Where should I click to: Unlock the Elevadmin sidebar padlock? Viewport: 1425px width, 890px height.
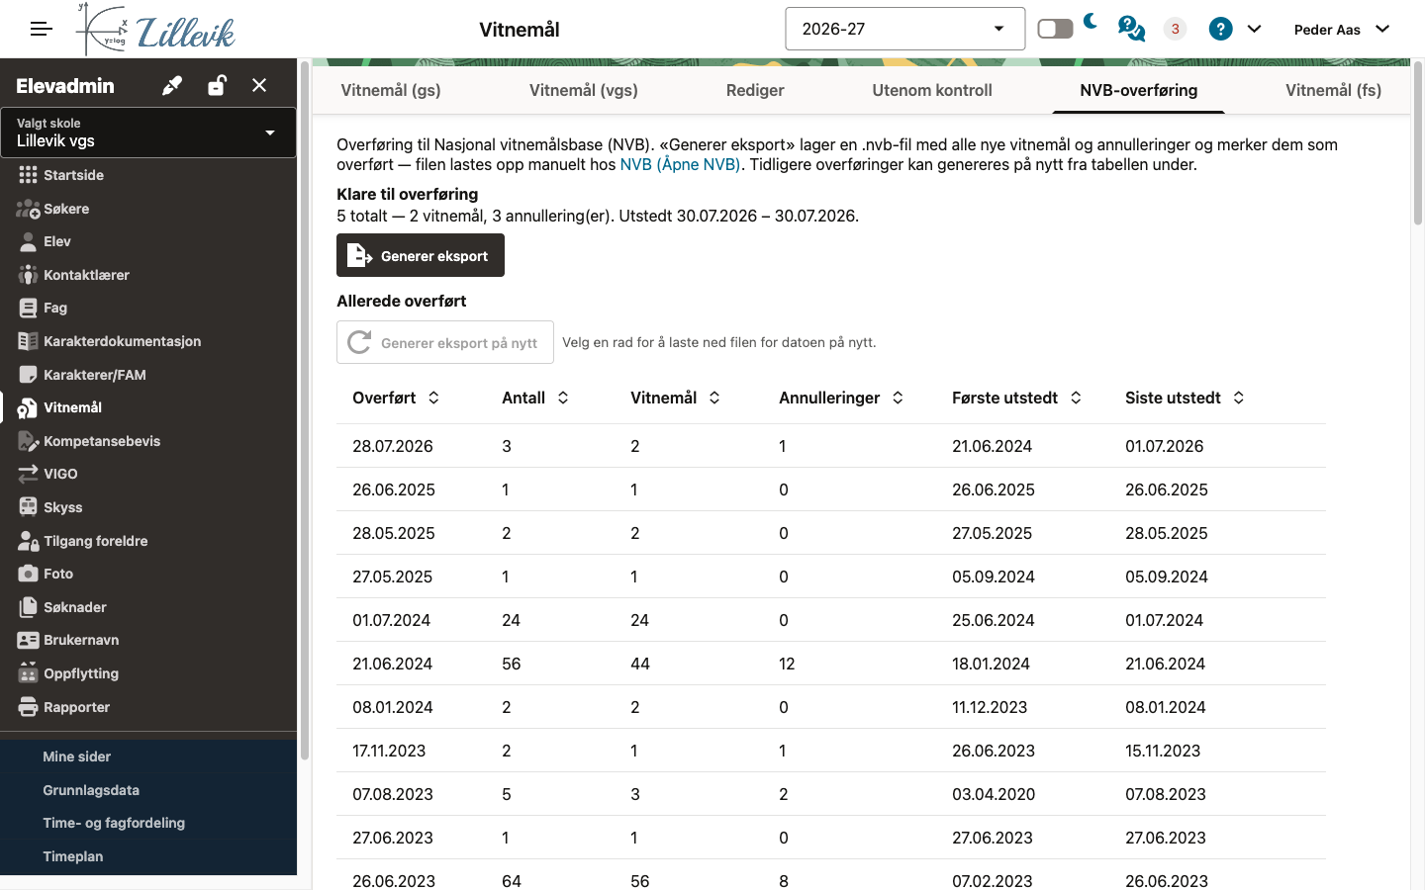217,86
